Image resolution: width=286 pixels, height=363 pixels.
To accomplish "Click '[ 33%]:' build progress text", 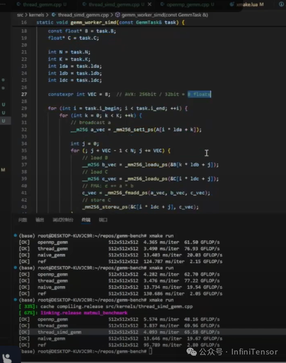I will [x=28, y=306].
